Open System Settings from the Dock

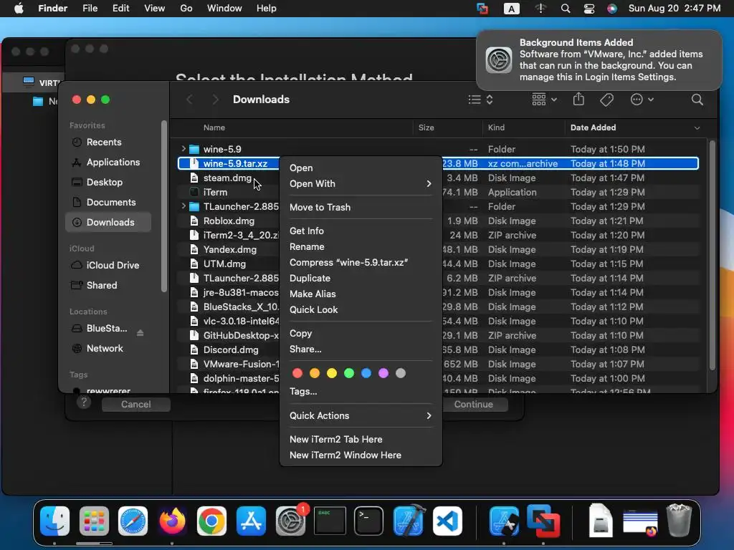[x=290, y=521]
